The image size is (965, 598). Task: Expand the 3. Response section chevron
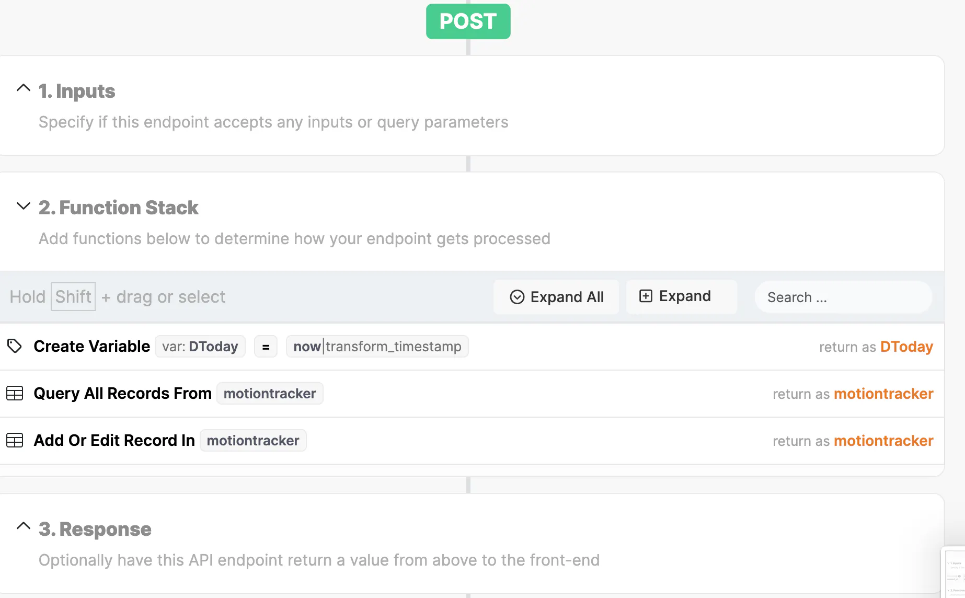tap(24, 526)
